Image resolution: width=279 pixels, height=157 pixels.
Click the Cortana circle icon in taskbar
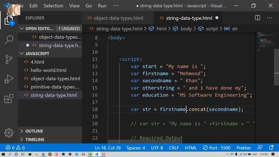tap(16, 154)
